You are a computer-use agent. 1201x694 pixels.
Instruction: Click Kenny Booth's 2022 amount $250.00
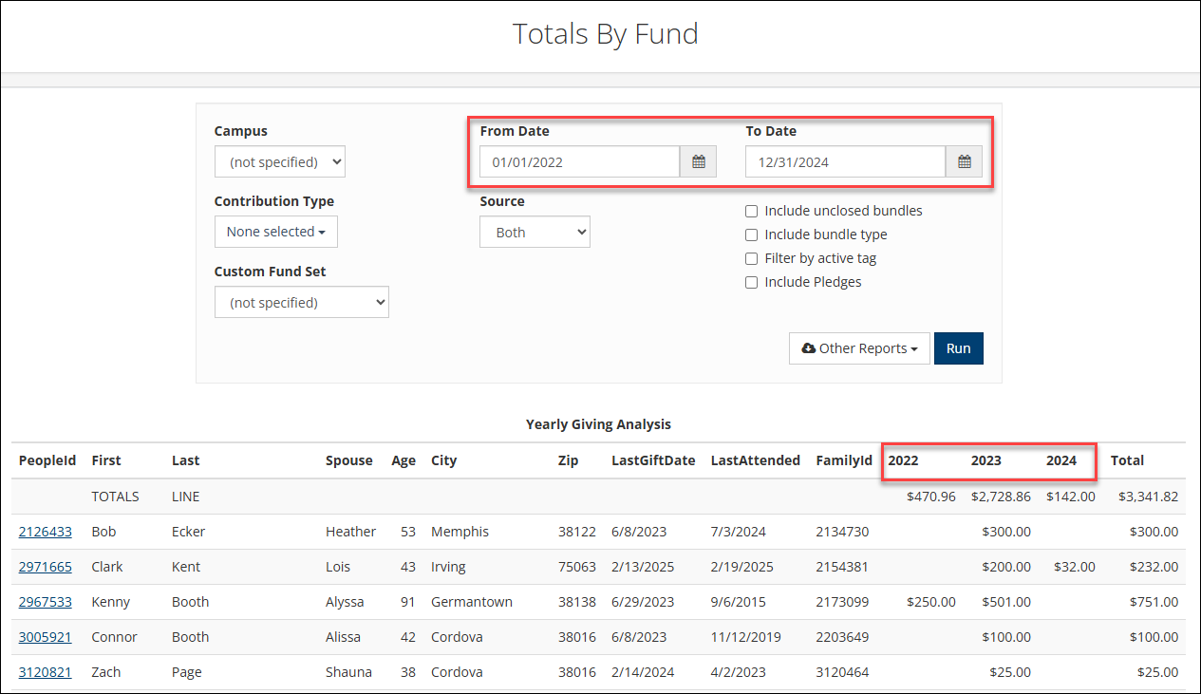(931, 602)
